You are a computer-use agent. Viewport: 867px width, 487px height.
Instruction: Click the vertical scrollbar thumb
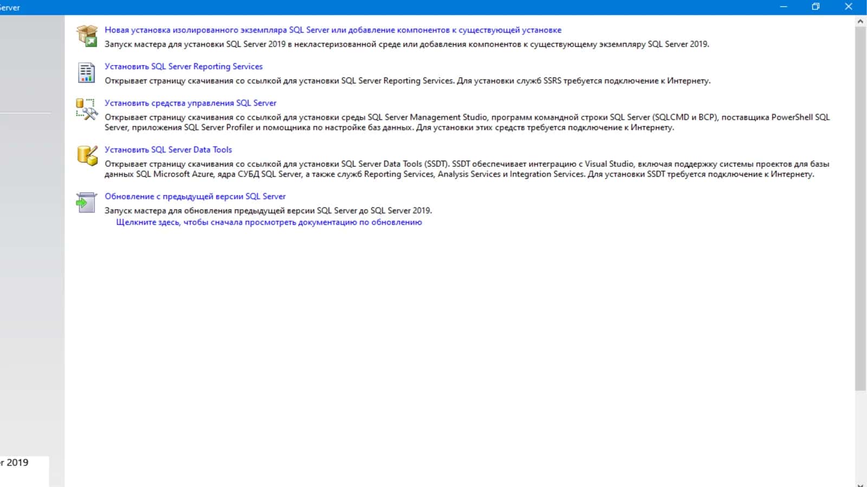tap(860, 208)
